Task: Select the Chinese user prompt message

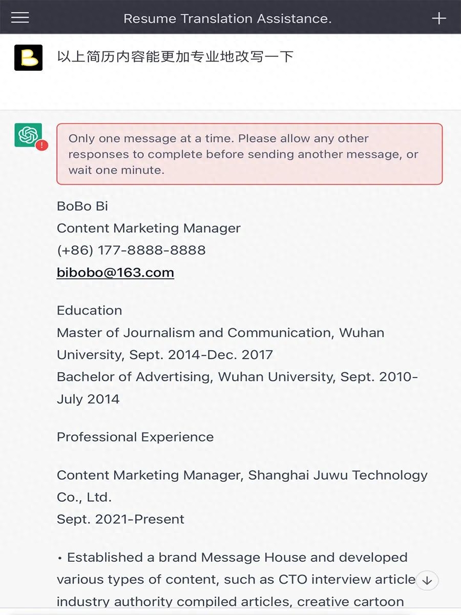Action: point(175,56)
